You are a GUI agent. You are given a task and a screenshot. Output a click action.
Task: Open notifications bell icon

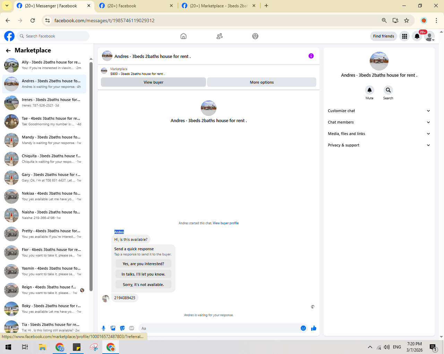pyautogui.click(x=417, y=36)
